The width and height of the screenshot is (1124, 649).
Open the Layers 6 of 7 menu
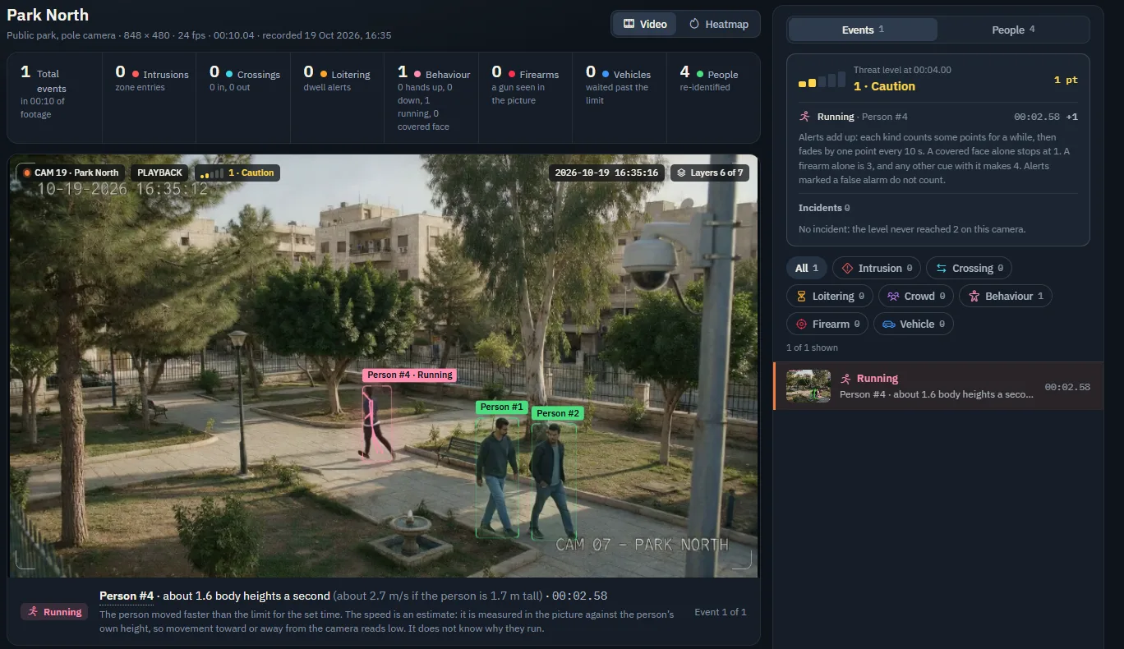tap(710, 173)
